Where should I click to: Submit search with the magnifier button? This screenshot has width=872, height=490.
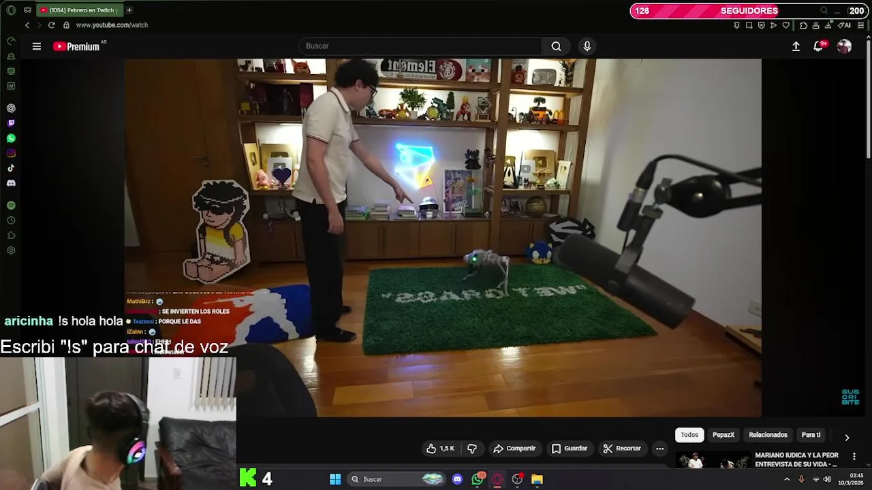[557, 46]
